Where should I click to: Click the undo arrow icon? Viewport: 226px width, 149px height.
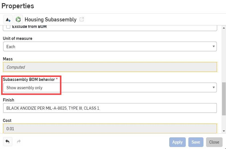click(7, 141)
